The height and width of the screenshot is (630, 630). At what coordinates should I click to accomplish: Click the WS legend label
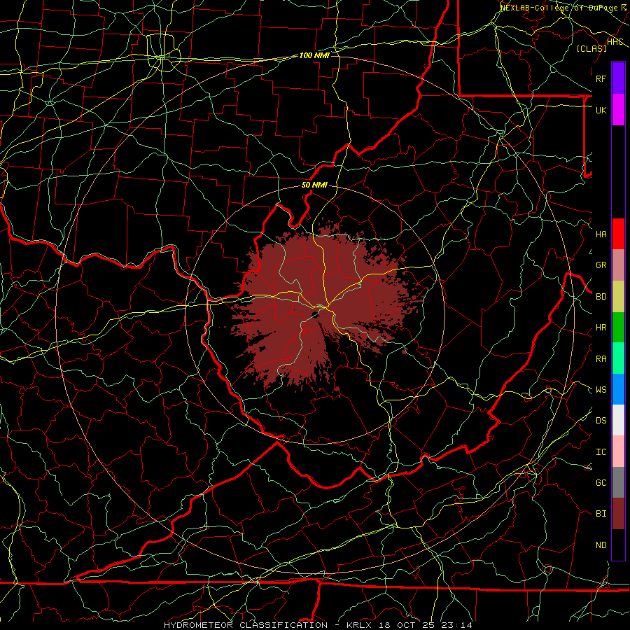(x=601, y=390)
